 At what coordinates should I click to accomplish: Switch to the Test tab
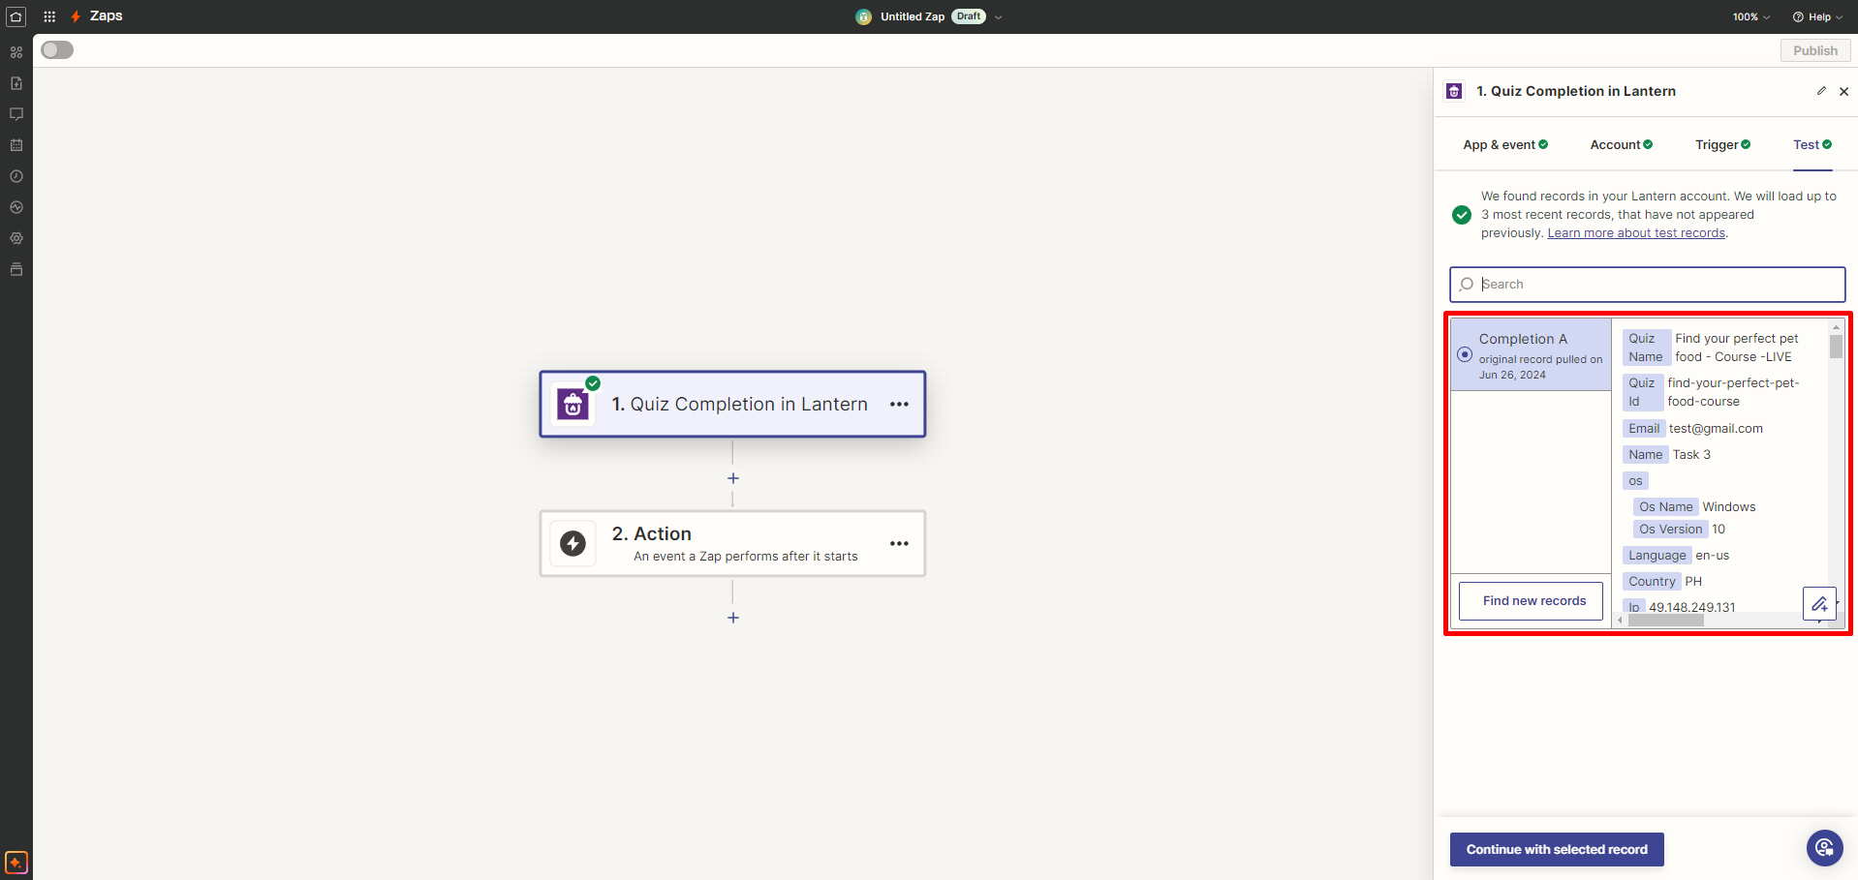coord(1812,145)
